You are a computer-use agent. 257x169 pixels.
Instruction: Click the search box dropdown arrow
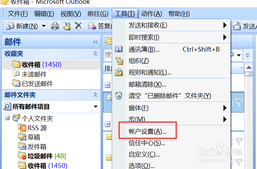click(x=239, y=55)
